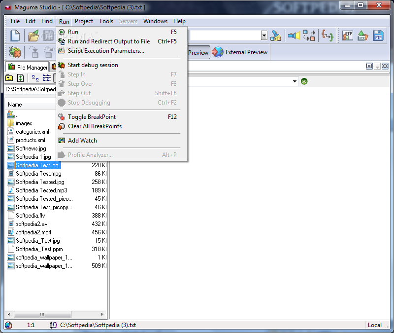Select categories.xml in file list

click(33, 132)
